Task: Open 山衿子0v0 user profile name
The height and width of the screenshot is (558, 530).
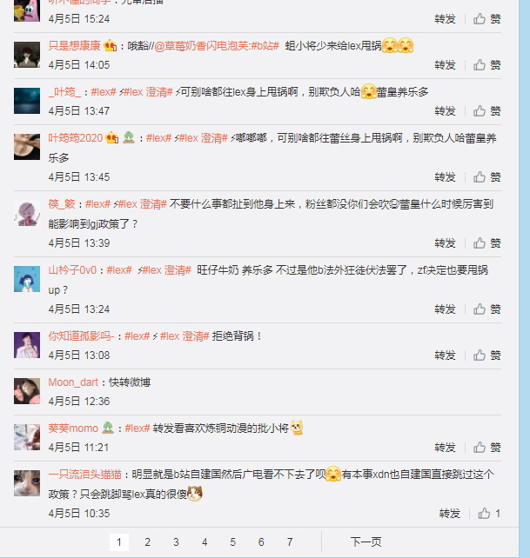Action: [x=72, y=270]
